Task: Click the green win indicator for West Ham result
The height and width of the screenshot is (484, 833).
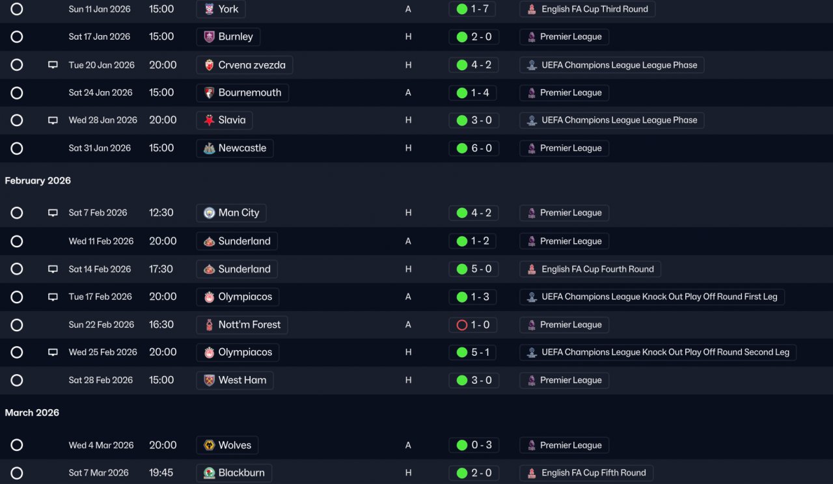Action: 462,380
